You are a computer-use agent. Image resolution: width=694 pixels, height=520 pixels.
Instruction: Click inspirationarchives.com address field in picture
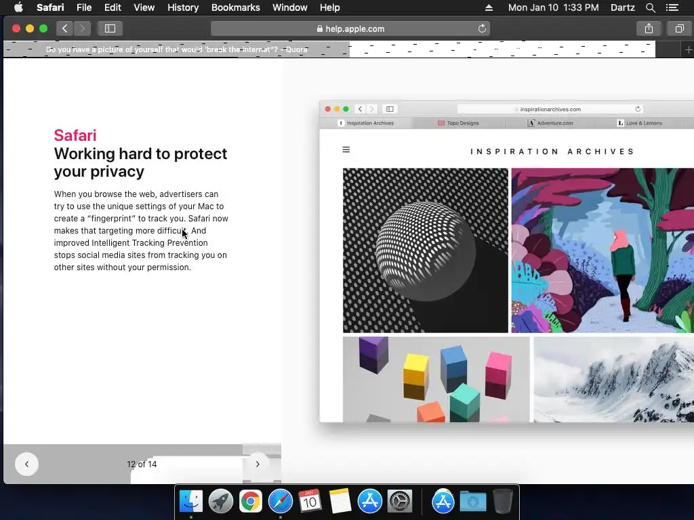[550, 109]
